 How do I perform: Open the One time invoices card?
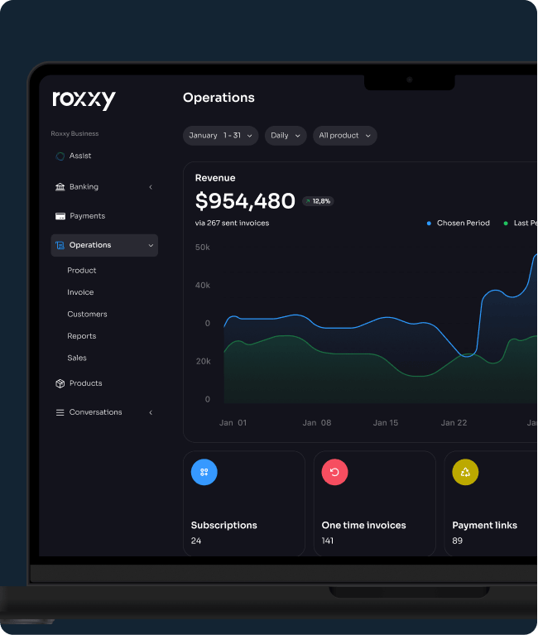click(x=374, y=503)
